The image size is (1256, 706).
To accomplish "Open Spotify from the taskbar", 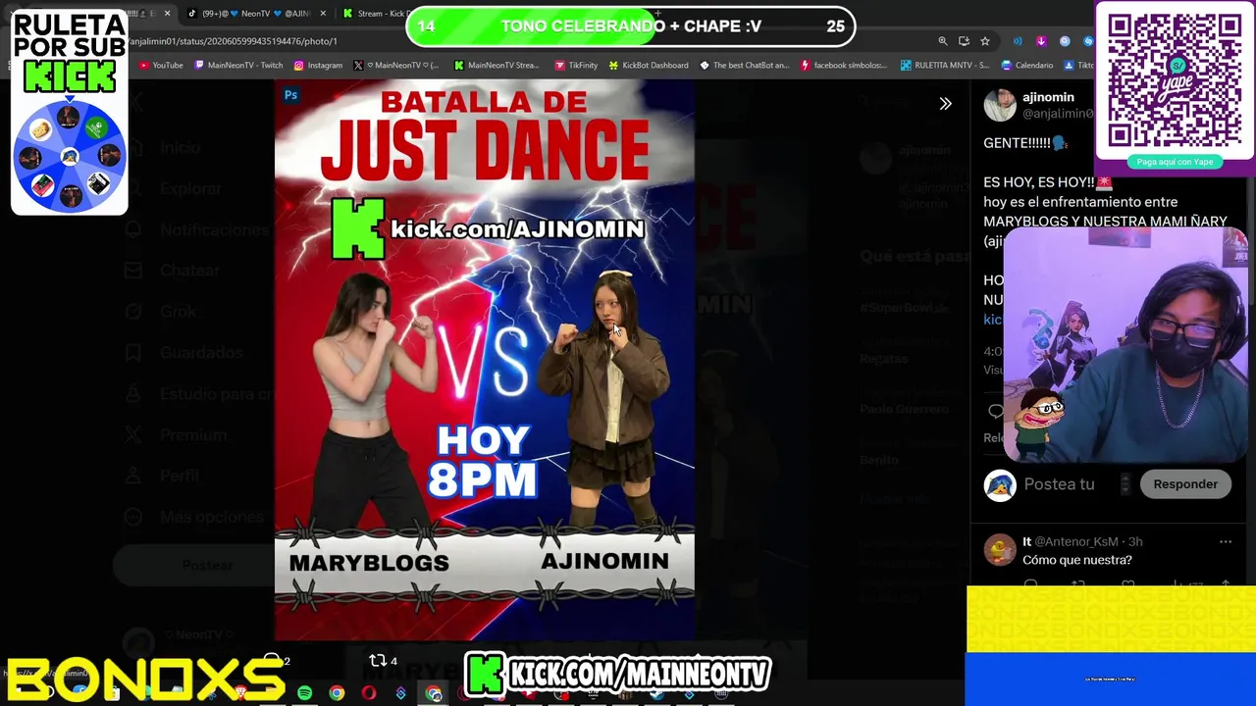I will [x=305, y=693].
